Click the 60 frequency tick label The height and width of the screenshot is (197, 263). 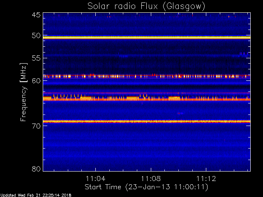[x=36, y=81]
